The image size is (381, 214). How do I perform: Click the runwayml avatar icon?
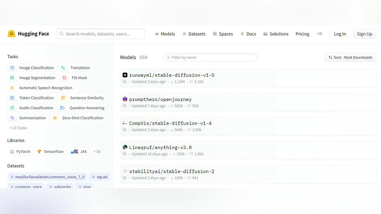point(125,75)
